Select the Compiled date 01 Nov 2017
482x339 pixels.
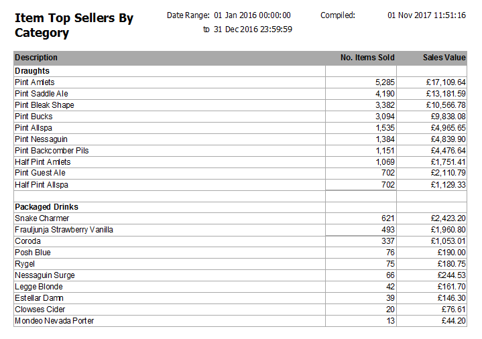426,15
